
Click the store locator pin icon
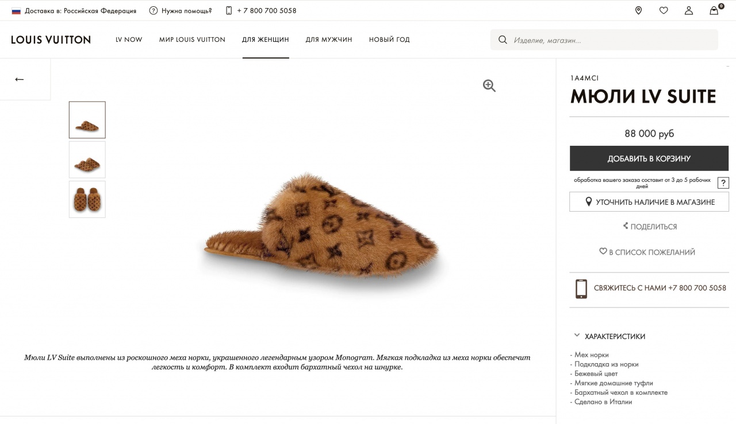[638, 10]
